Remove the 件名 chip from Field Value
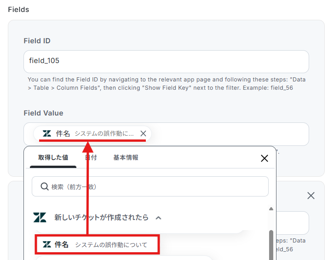 point(143,133)
